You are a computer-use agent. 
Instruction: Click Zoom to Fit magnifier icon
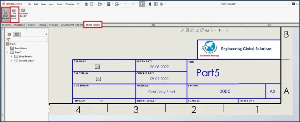click(182, 30)
